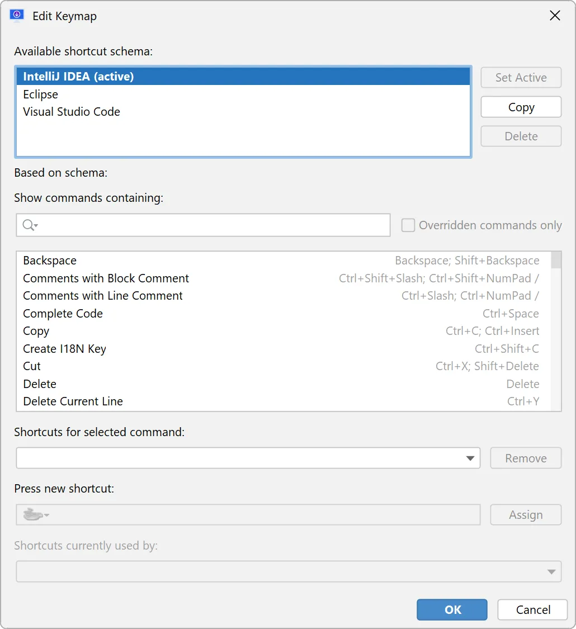
Task: Click the Ctrl+Y shortcut text
Action: pos(523,401)
